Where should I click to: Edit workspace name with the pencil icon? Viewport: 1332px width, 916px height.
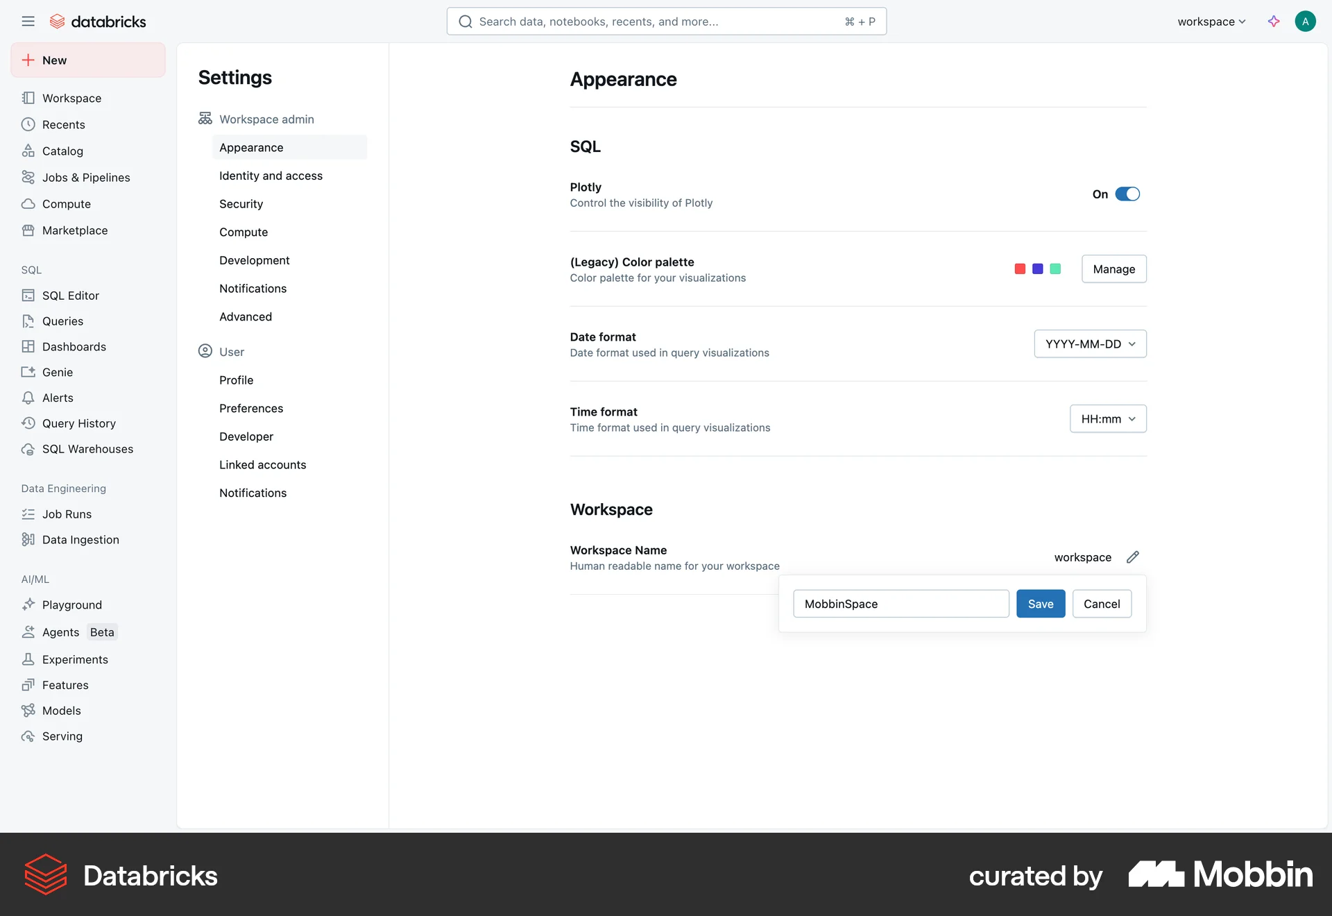click(1133, 557)
